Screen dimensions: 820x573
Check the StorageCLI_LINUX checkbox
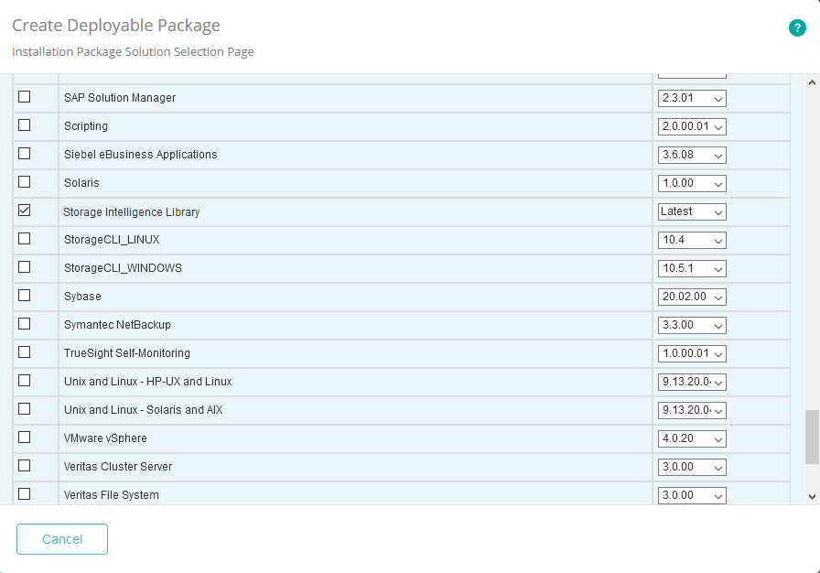(25, 238)
